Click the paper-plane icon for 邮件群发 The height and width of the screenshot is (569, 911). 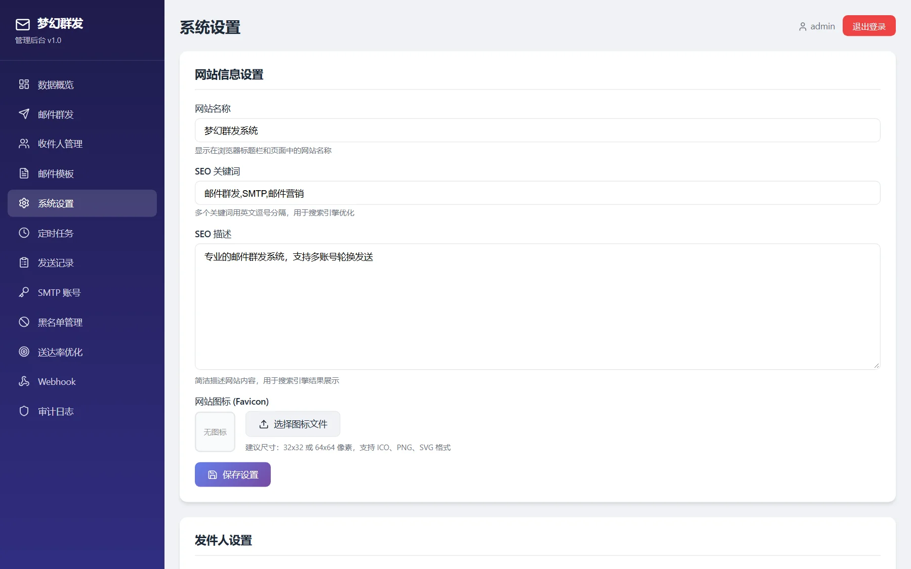24,114
